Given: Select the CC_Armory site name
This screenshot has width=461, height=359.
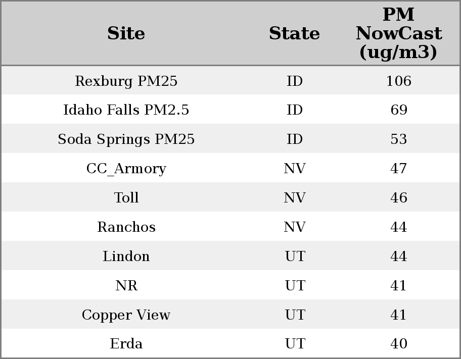Looking at the screenshot, I should coord(126,169).
